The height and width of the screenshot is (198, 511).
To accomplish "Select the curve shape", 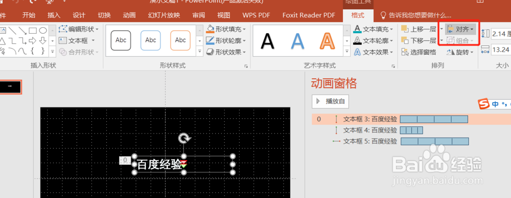I will pos(22,51).
